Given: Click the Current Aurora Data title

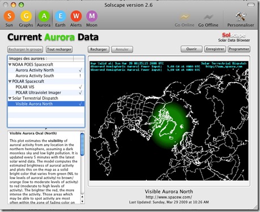Looking at the screenshot, I should click(x=53, y=37).
